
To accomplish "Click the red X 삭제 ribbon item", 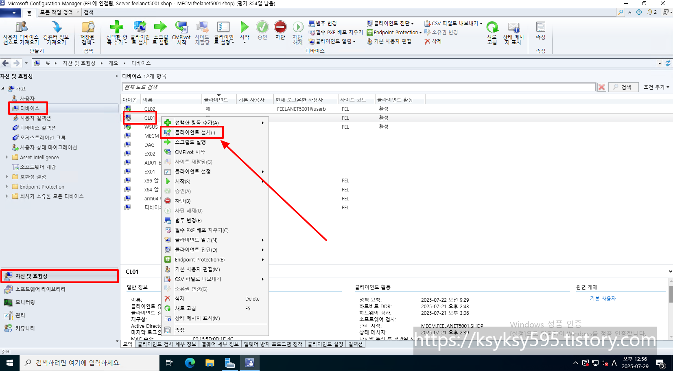I will click(433, 41).
